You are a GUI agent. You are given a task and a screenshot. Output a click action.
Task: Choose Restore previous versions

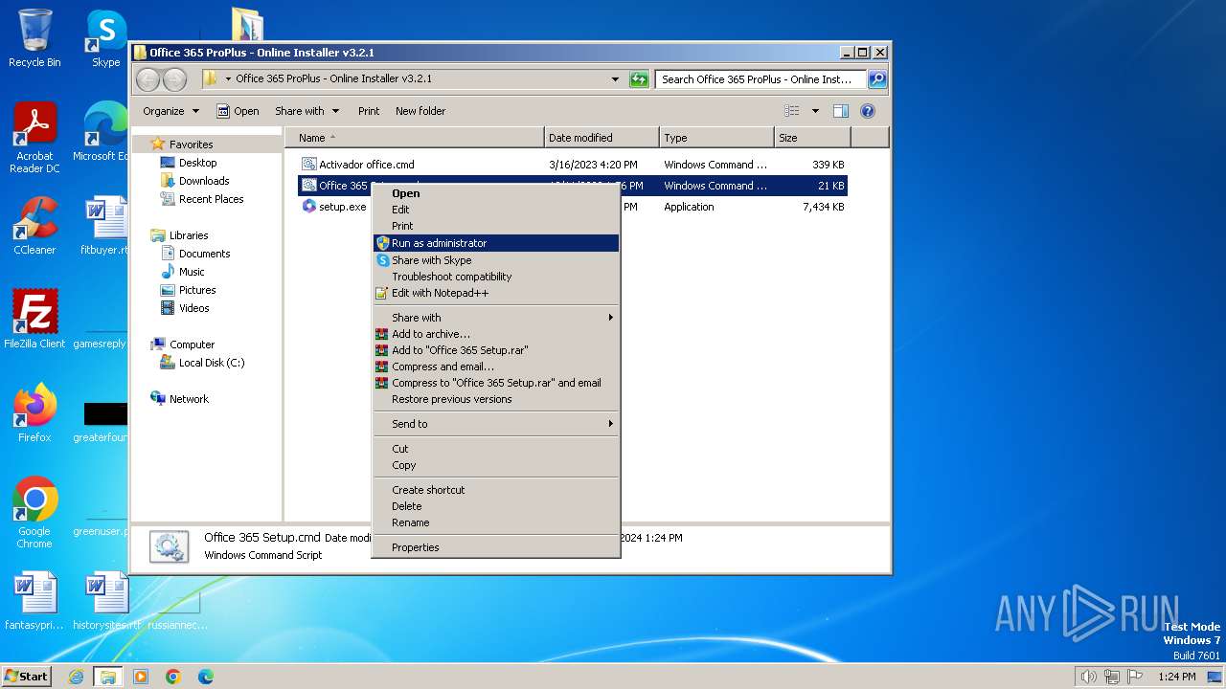495,399
